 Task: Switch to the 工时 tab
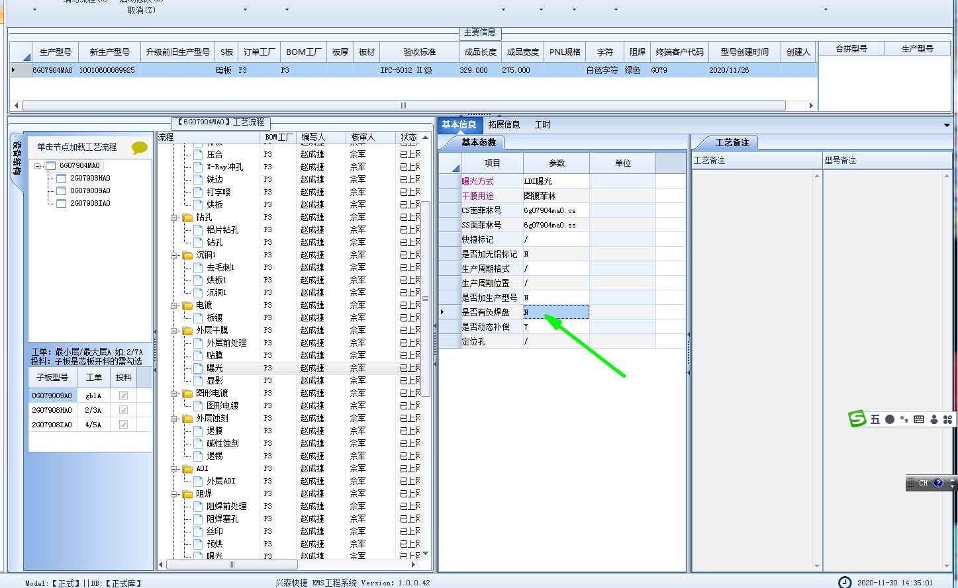pos(542,124)
